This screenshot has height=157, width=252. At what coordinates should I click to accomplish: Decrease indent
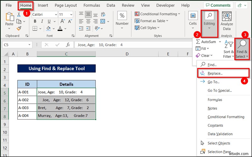coord(81,28)
